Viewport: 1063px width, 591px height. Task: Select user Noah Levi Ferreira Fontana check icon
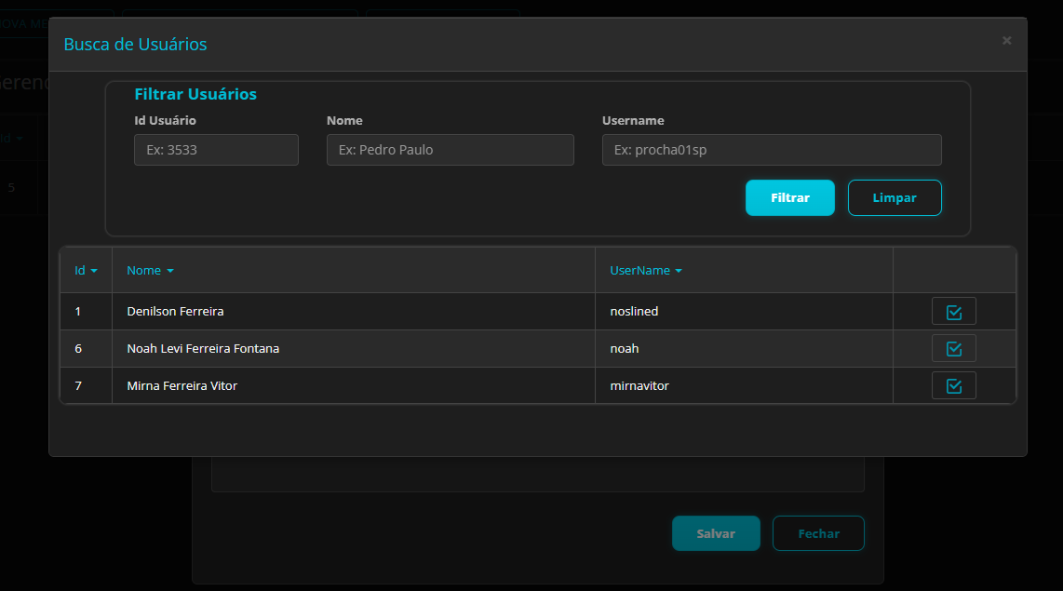(953, 349)
